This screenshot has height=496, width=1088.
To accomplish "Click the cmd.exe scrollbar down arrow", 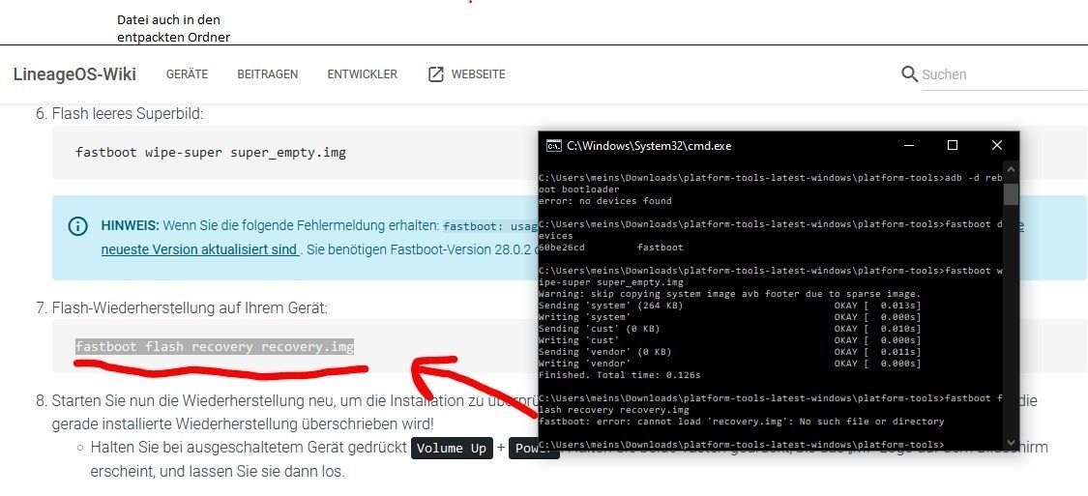I will click(1011, 443).
